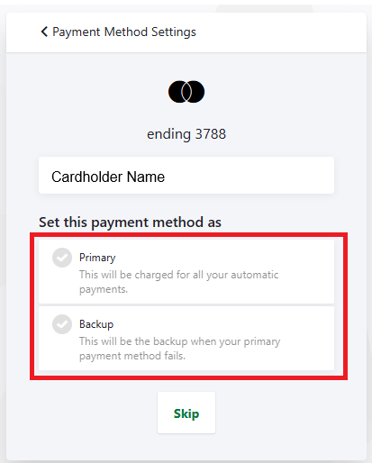Click the word 'Settings' in the header

click(x=174, y=32)
